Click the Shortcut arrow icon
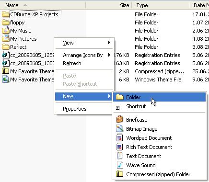Viewport: 209px width, 182px height. pyautogui.click(x=117, y=108)
